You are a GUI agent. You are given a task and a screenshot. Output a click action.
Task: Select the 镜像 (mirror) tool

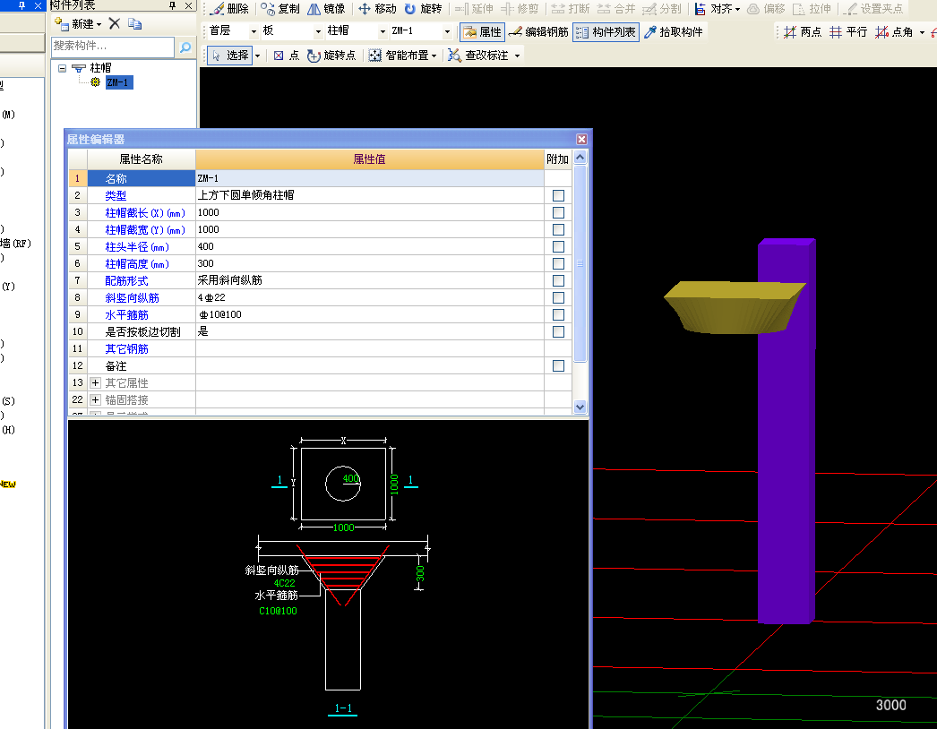(326, 9)
